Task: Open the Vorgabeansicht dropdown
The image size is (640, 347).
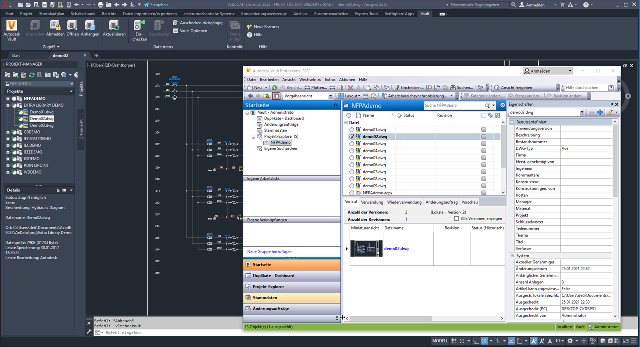Action: point(331,95)
